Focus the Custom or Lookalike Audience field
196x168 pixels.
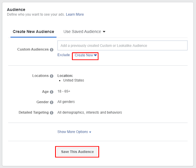(x=122, y=45)
